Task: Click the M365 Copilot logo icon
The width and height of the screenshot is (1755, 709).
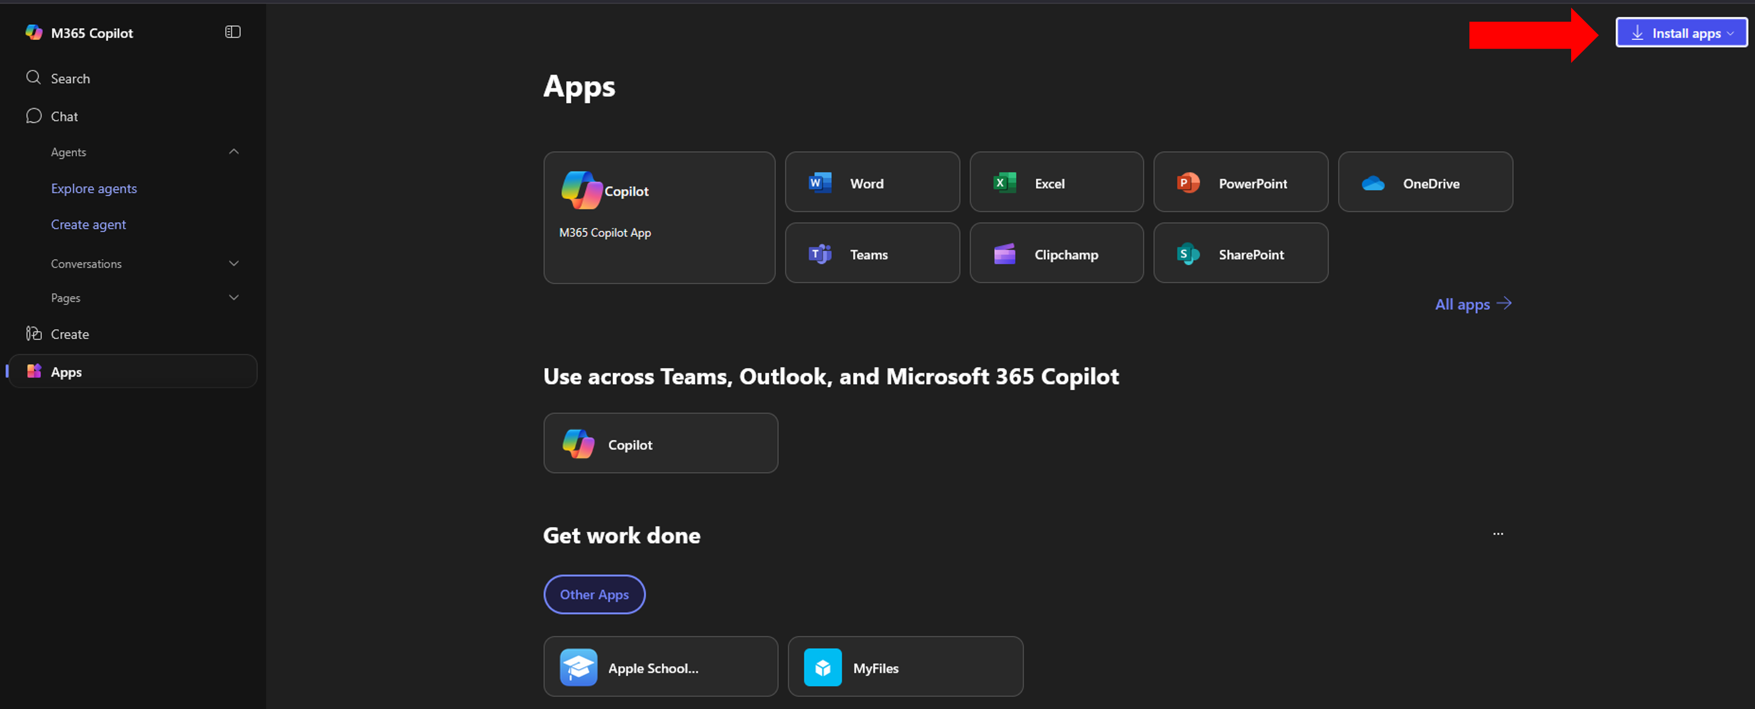Action: (x=34, y=32)
